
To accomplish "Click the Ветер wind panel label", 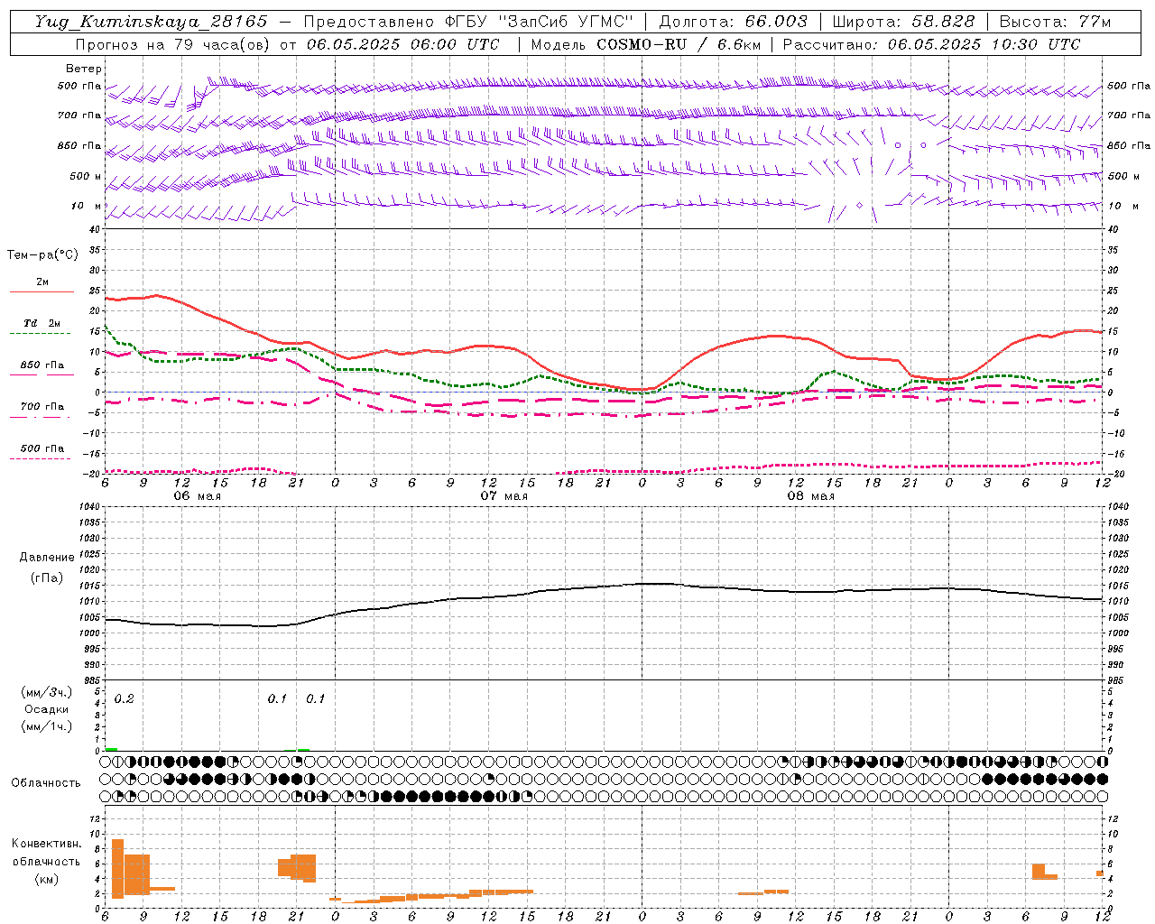I will (84, 69).
